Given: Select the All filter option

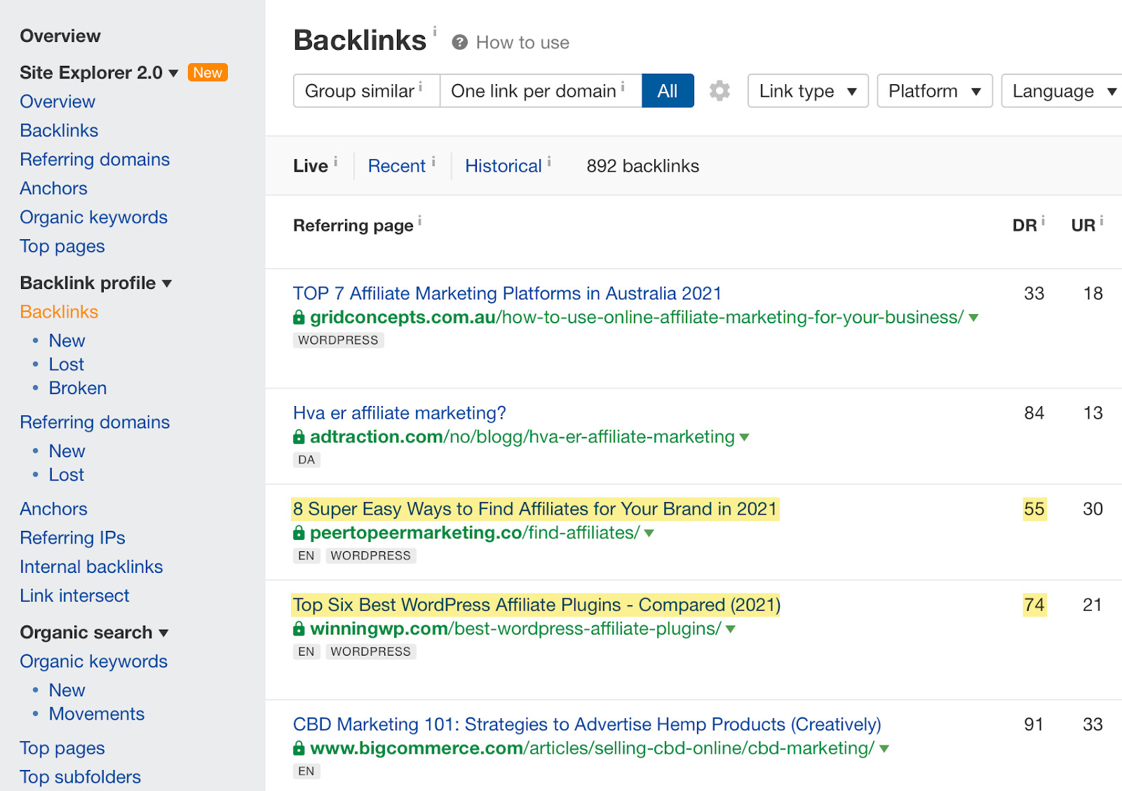Looking at the screenshot, I should coord(668,90).
